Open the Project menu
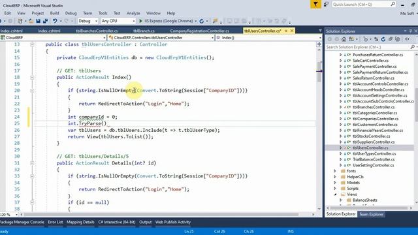 tap(38, 13)
